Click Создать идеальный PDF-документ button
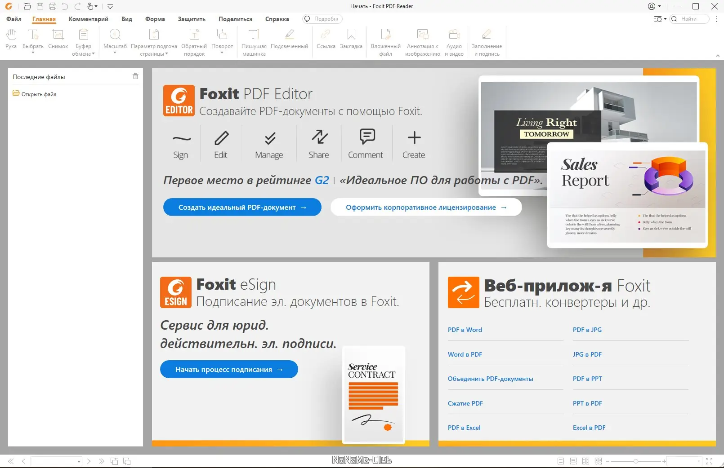Screen dimensions: 724x468 coord(242,207)
